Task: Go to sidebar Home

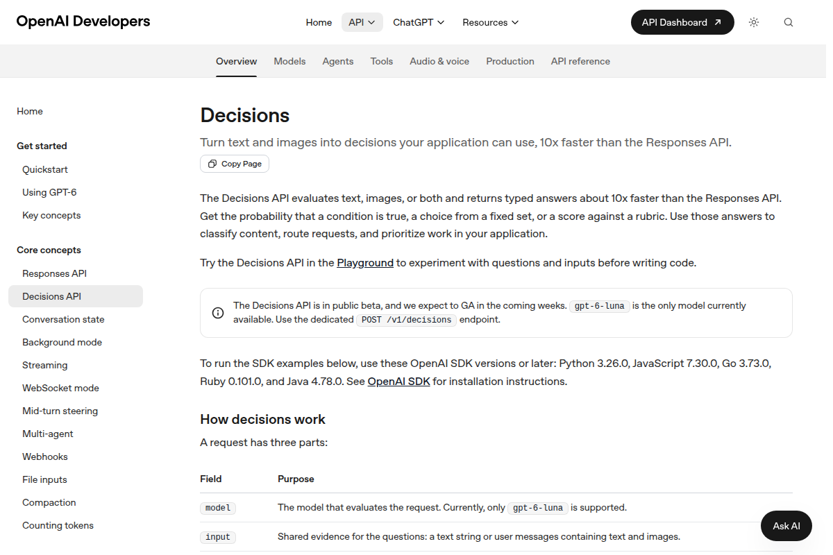Action: tap(30, 111)
